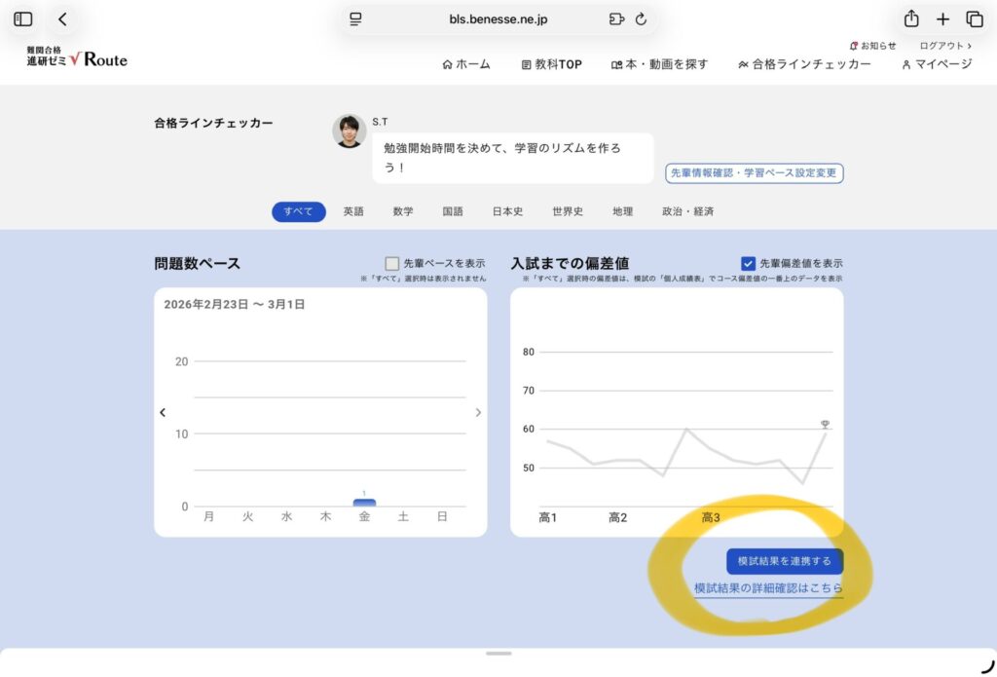Viewport: 997px width, 677px height.
Task: Show the tab overview icon
Action: (974, 19)
